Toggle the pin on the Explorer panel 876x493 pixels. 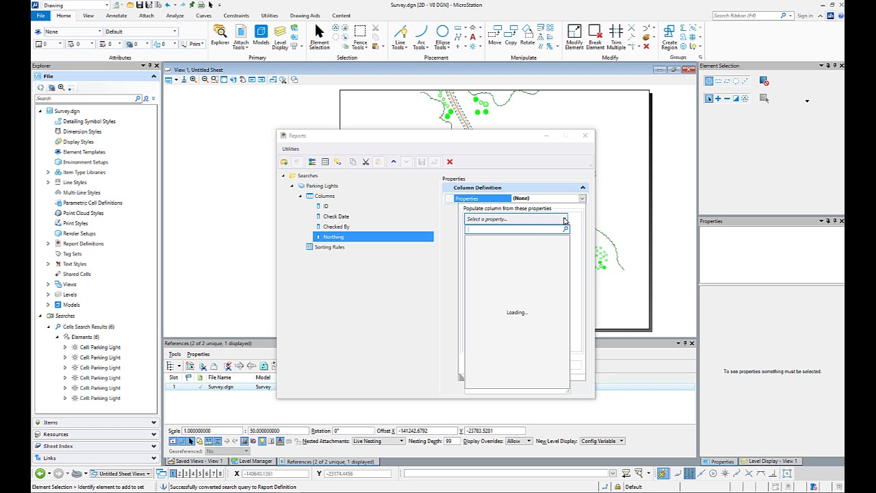[150, 66]
